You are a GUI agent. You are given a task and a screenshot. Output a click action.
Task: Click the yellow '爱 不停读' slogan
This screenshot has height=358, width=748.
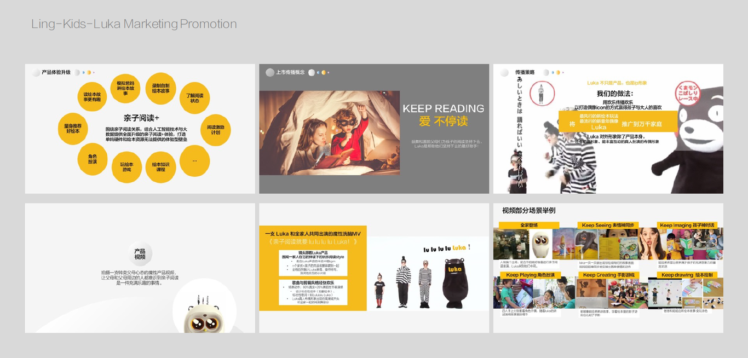444,122
